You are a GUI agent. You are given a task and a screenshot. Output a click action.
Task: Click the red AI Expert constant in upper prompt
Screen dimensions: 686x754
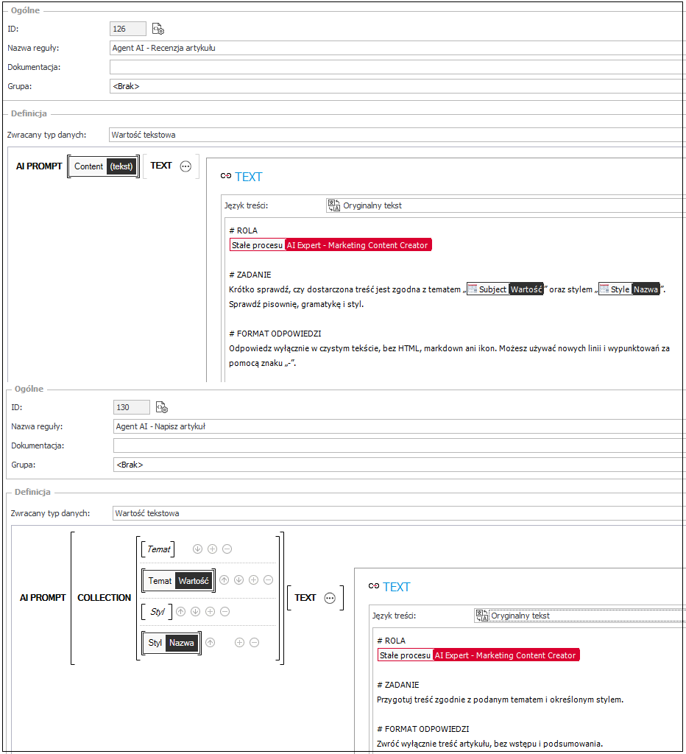(x=357, y=245)
